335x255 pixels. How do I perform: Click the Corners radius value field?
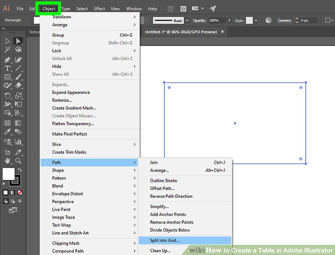click(x=309, y=21)
